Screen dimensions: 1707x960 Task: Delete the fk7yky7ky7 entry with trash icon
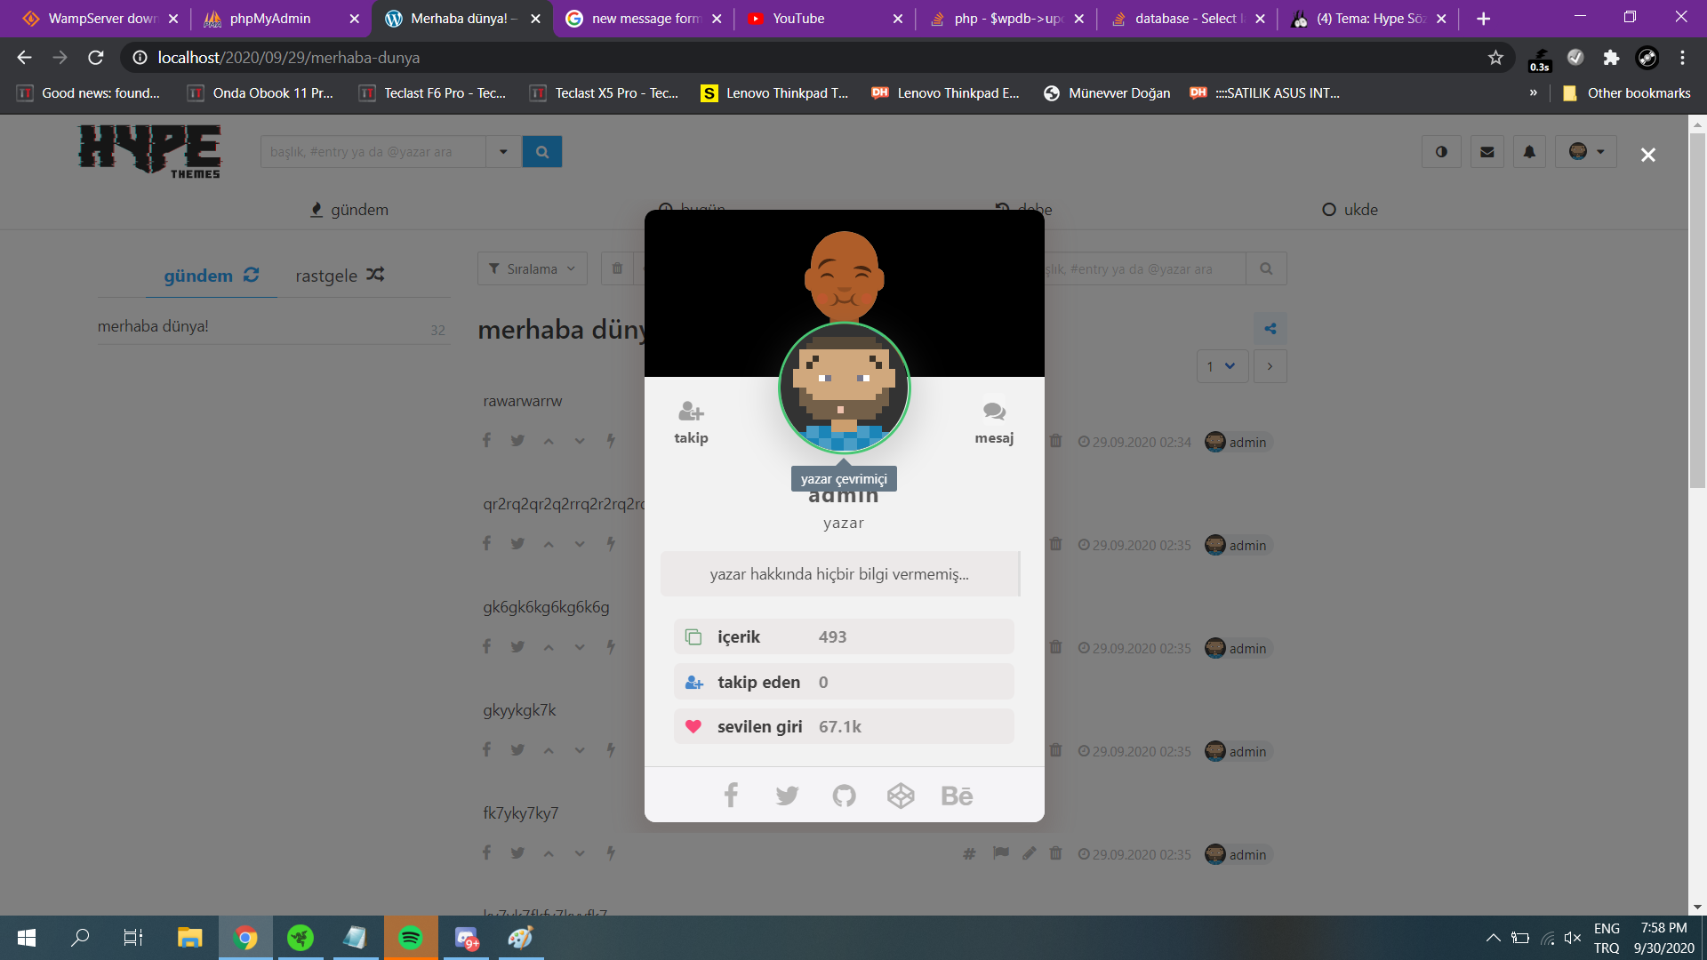(x=1056, y=853)
